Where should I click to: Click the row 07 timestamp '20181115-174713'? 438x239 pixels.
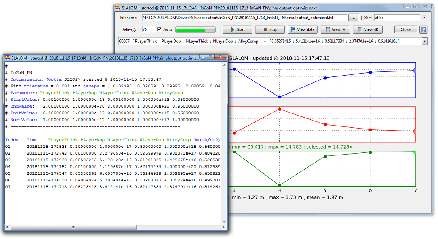point(47,187)
